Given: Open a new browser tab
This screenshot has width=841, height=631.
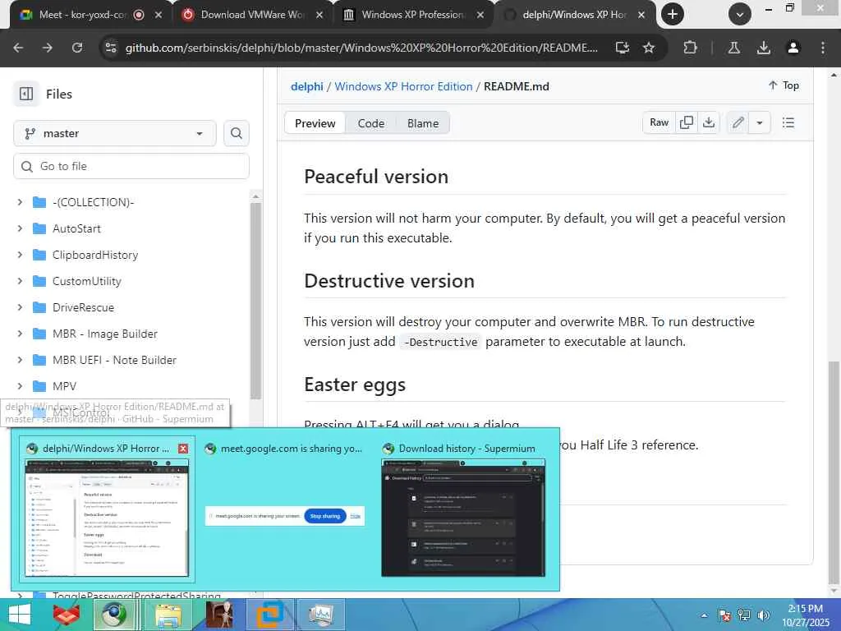Looking at the screenshot, I should [x=673, y=15].
